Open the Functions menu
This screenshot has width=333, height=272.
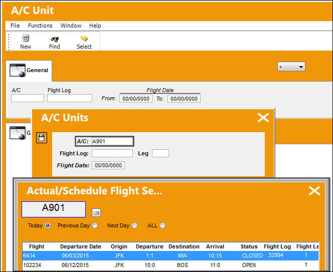(x=40, y=26)
